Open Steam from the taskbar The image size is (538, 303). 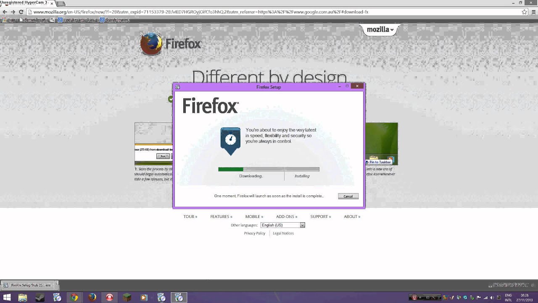point(40,298)
